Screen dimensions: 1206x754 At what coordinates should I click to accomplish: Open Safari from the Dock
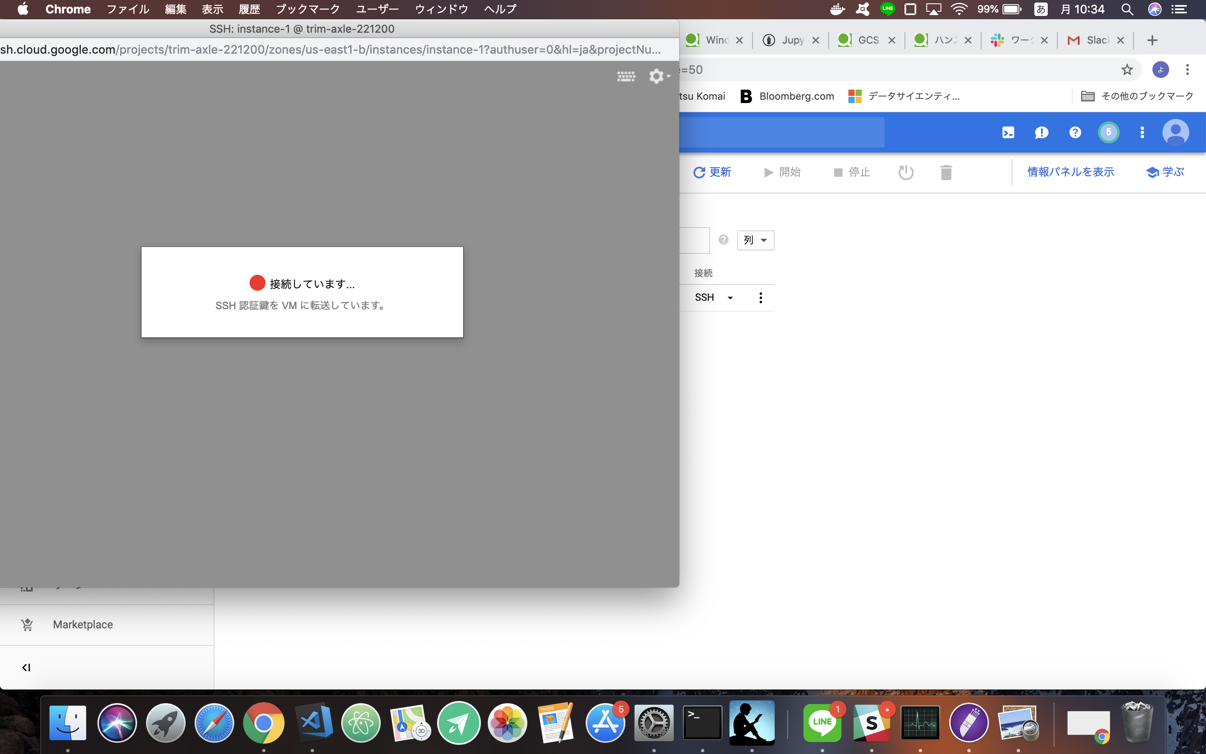214,723
